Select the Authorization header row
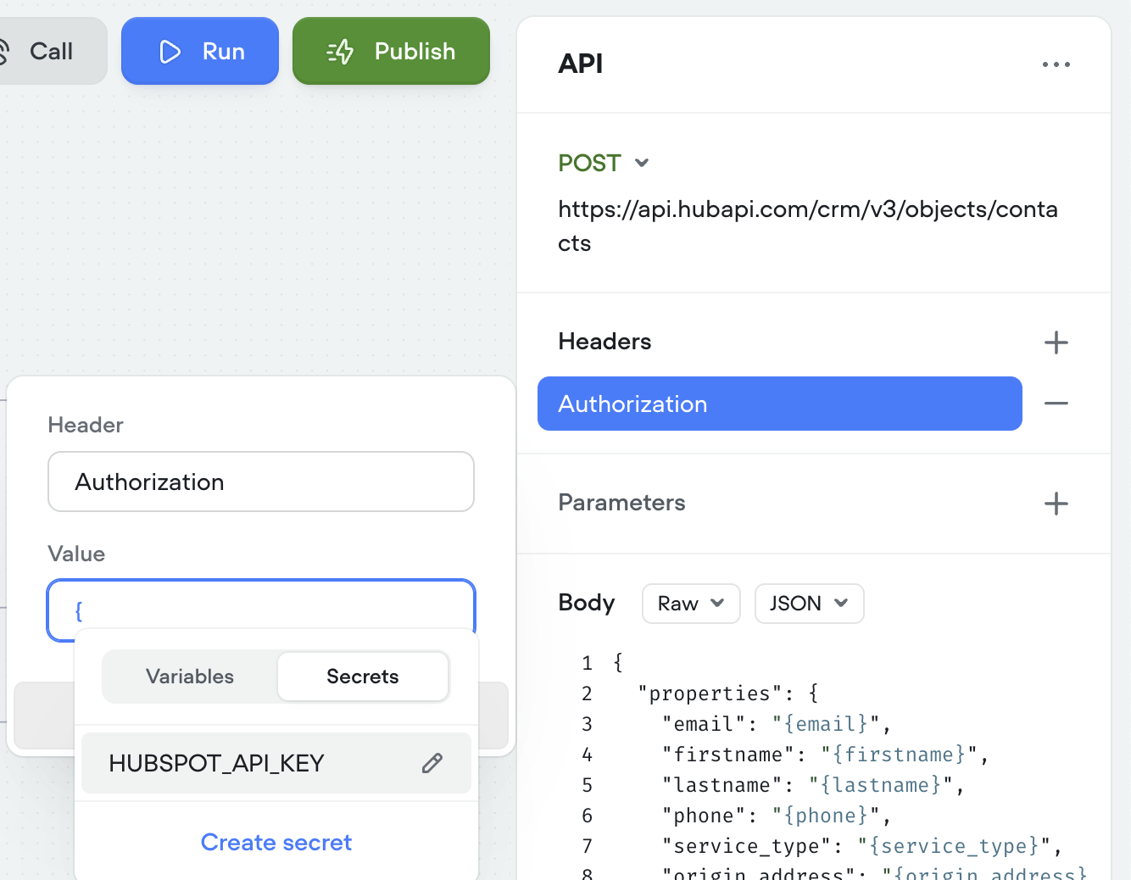1131x880 pixels. click(x=779, y=404)
